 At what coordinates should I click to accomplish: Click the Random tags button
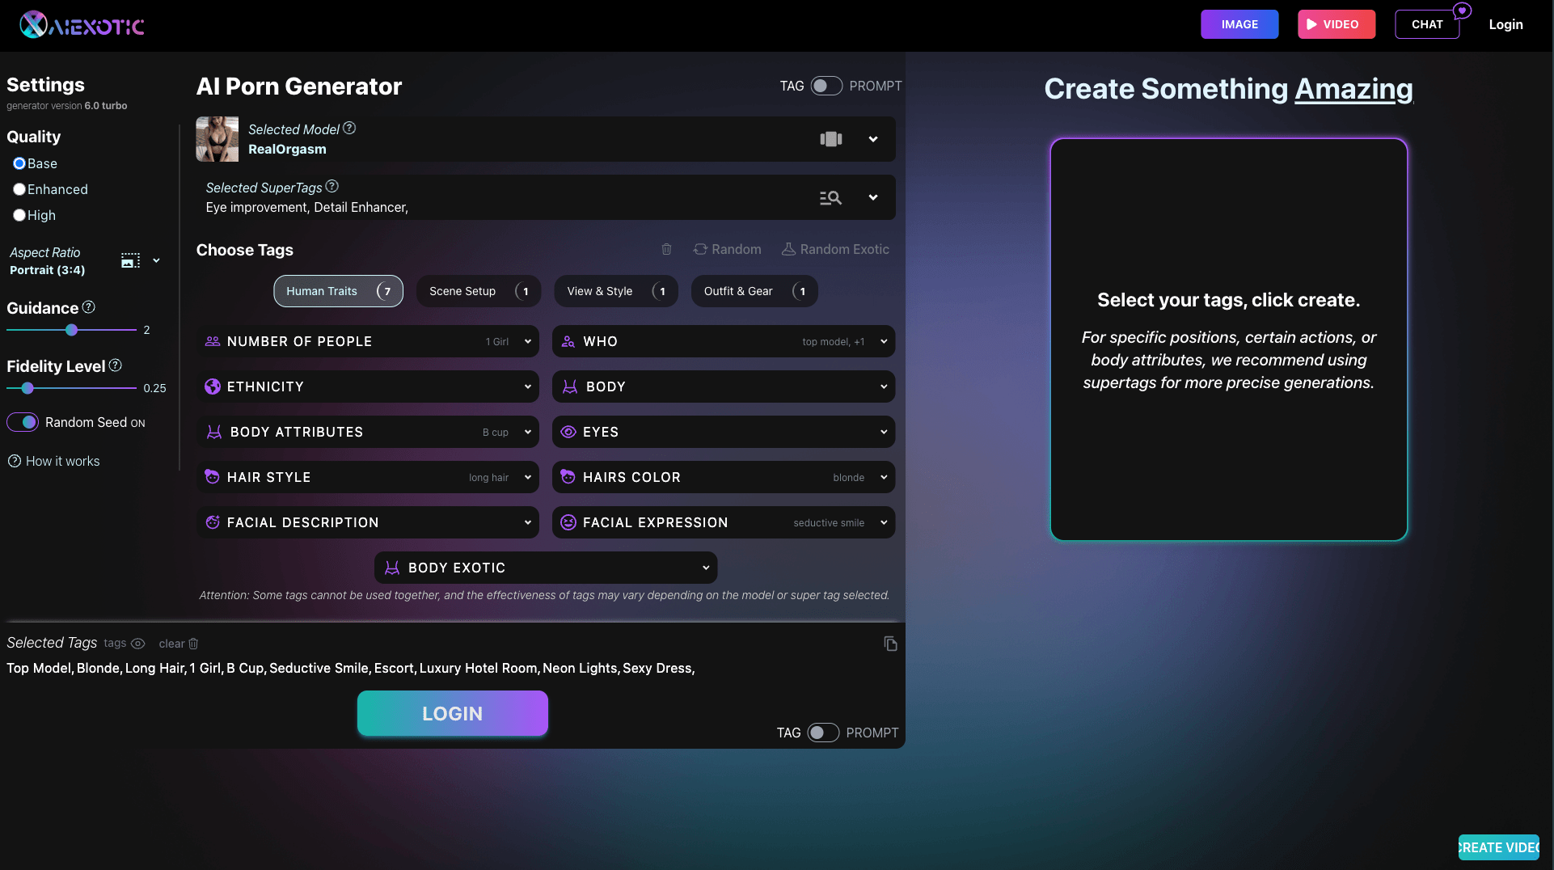point(728,249)
